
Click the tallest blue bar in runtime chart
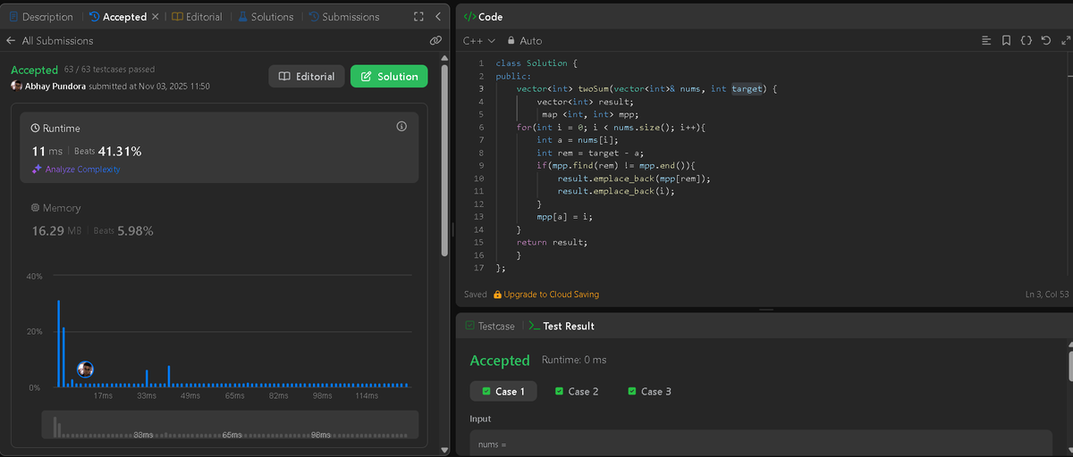pos(59,343)
